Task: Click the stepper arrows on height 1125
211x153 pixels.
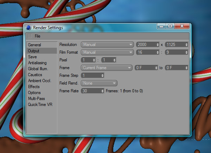Action: [186, 45]
